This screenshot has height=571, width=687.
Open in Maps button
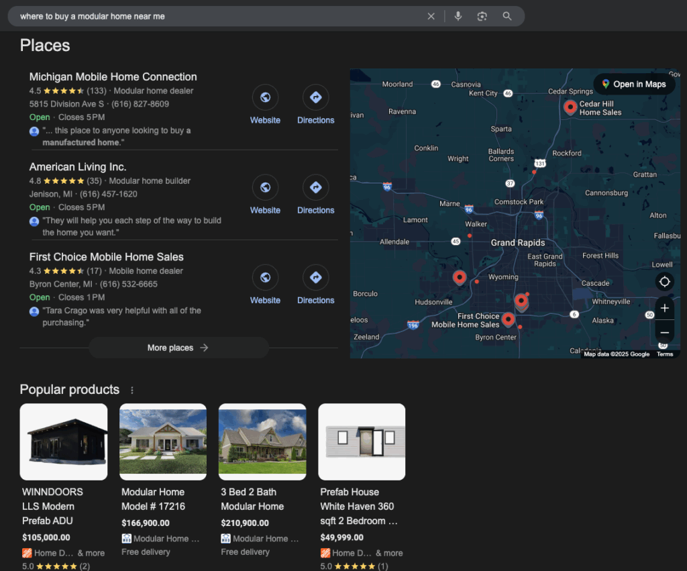[633, 84]
